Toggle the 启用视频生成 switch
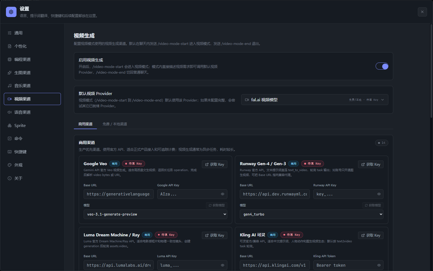433x271 pixels. [382, 66]
